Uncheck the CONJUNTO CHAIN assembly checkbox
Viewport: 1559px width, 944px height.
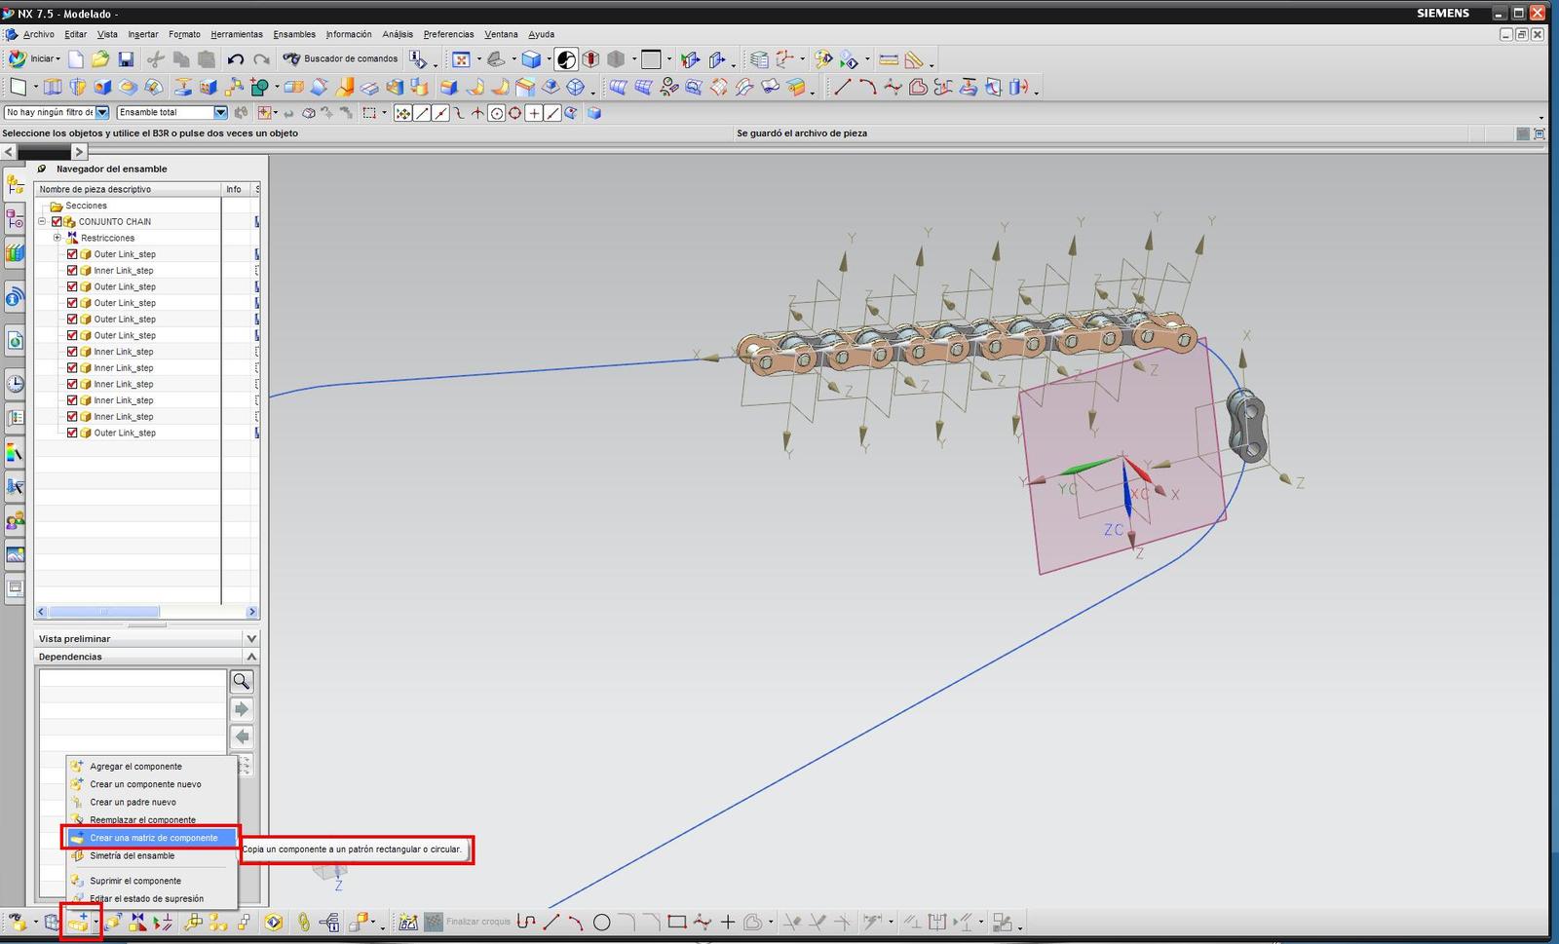[57, 222]
